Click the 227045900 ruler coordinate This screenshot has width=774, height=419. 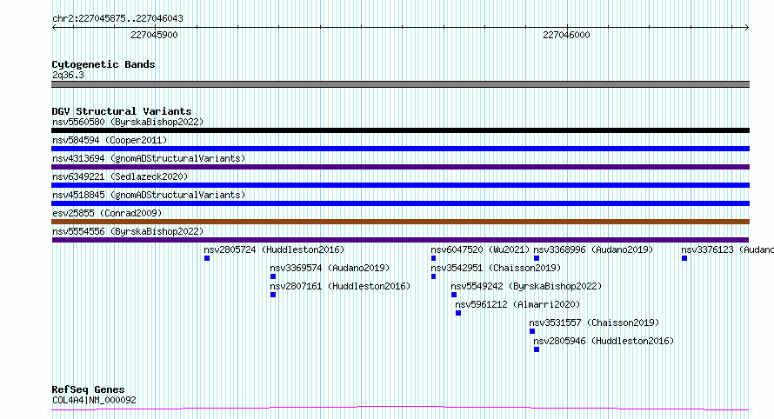tap(154, 35)
